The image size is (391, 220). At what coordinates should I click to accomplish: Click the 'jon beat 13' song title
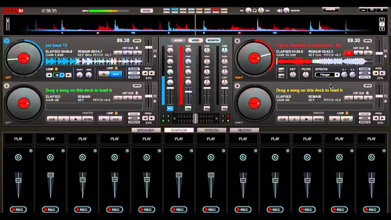pos(56,46)
